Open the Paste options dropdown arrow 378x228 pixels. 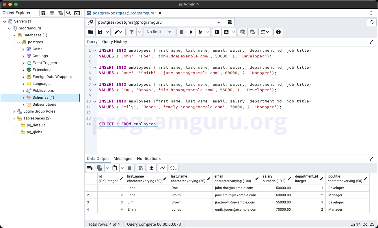pos(122,168)
